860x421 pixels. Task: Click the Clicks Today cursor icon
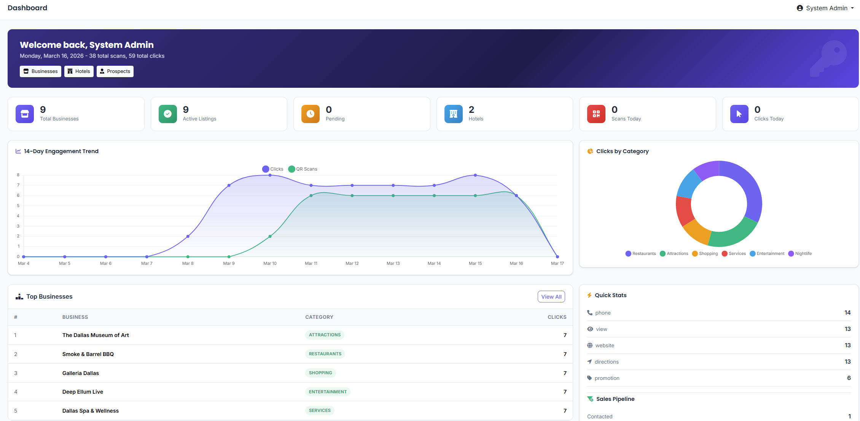coord(739,114)
